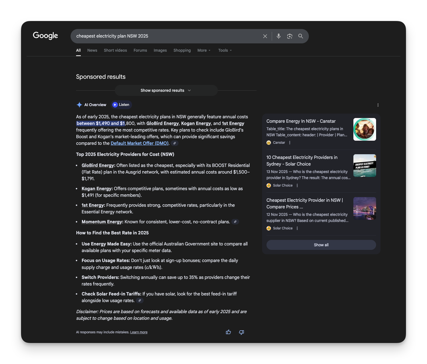Viewport: 427px width, 364px height.
Task: Open the Default Market Offer (DMO) link
Action: tap(139, 143)
